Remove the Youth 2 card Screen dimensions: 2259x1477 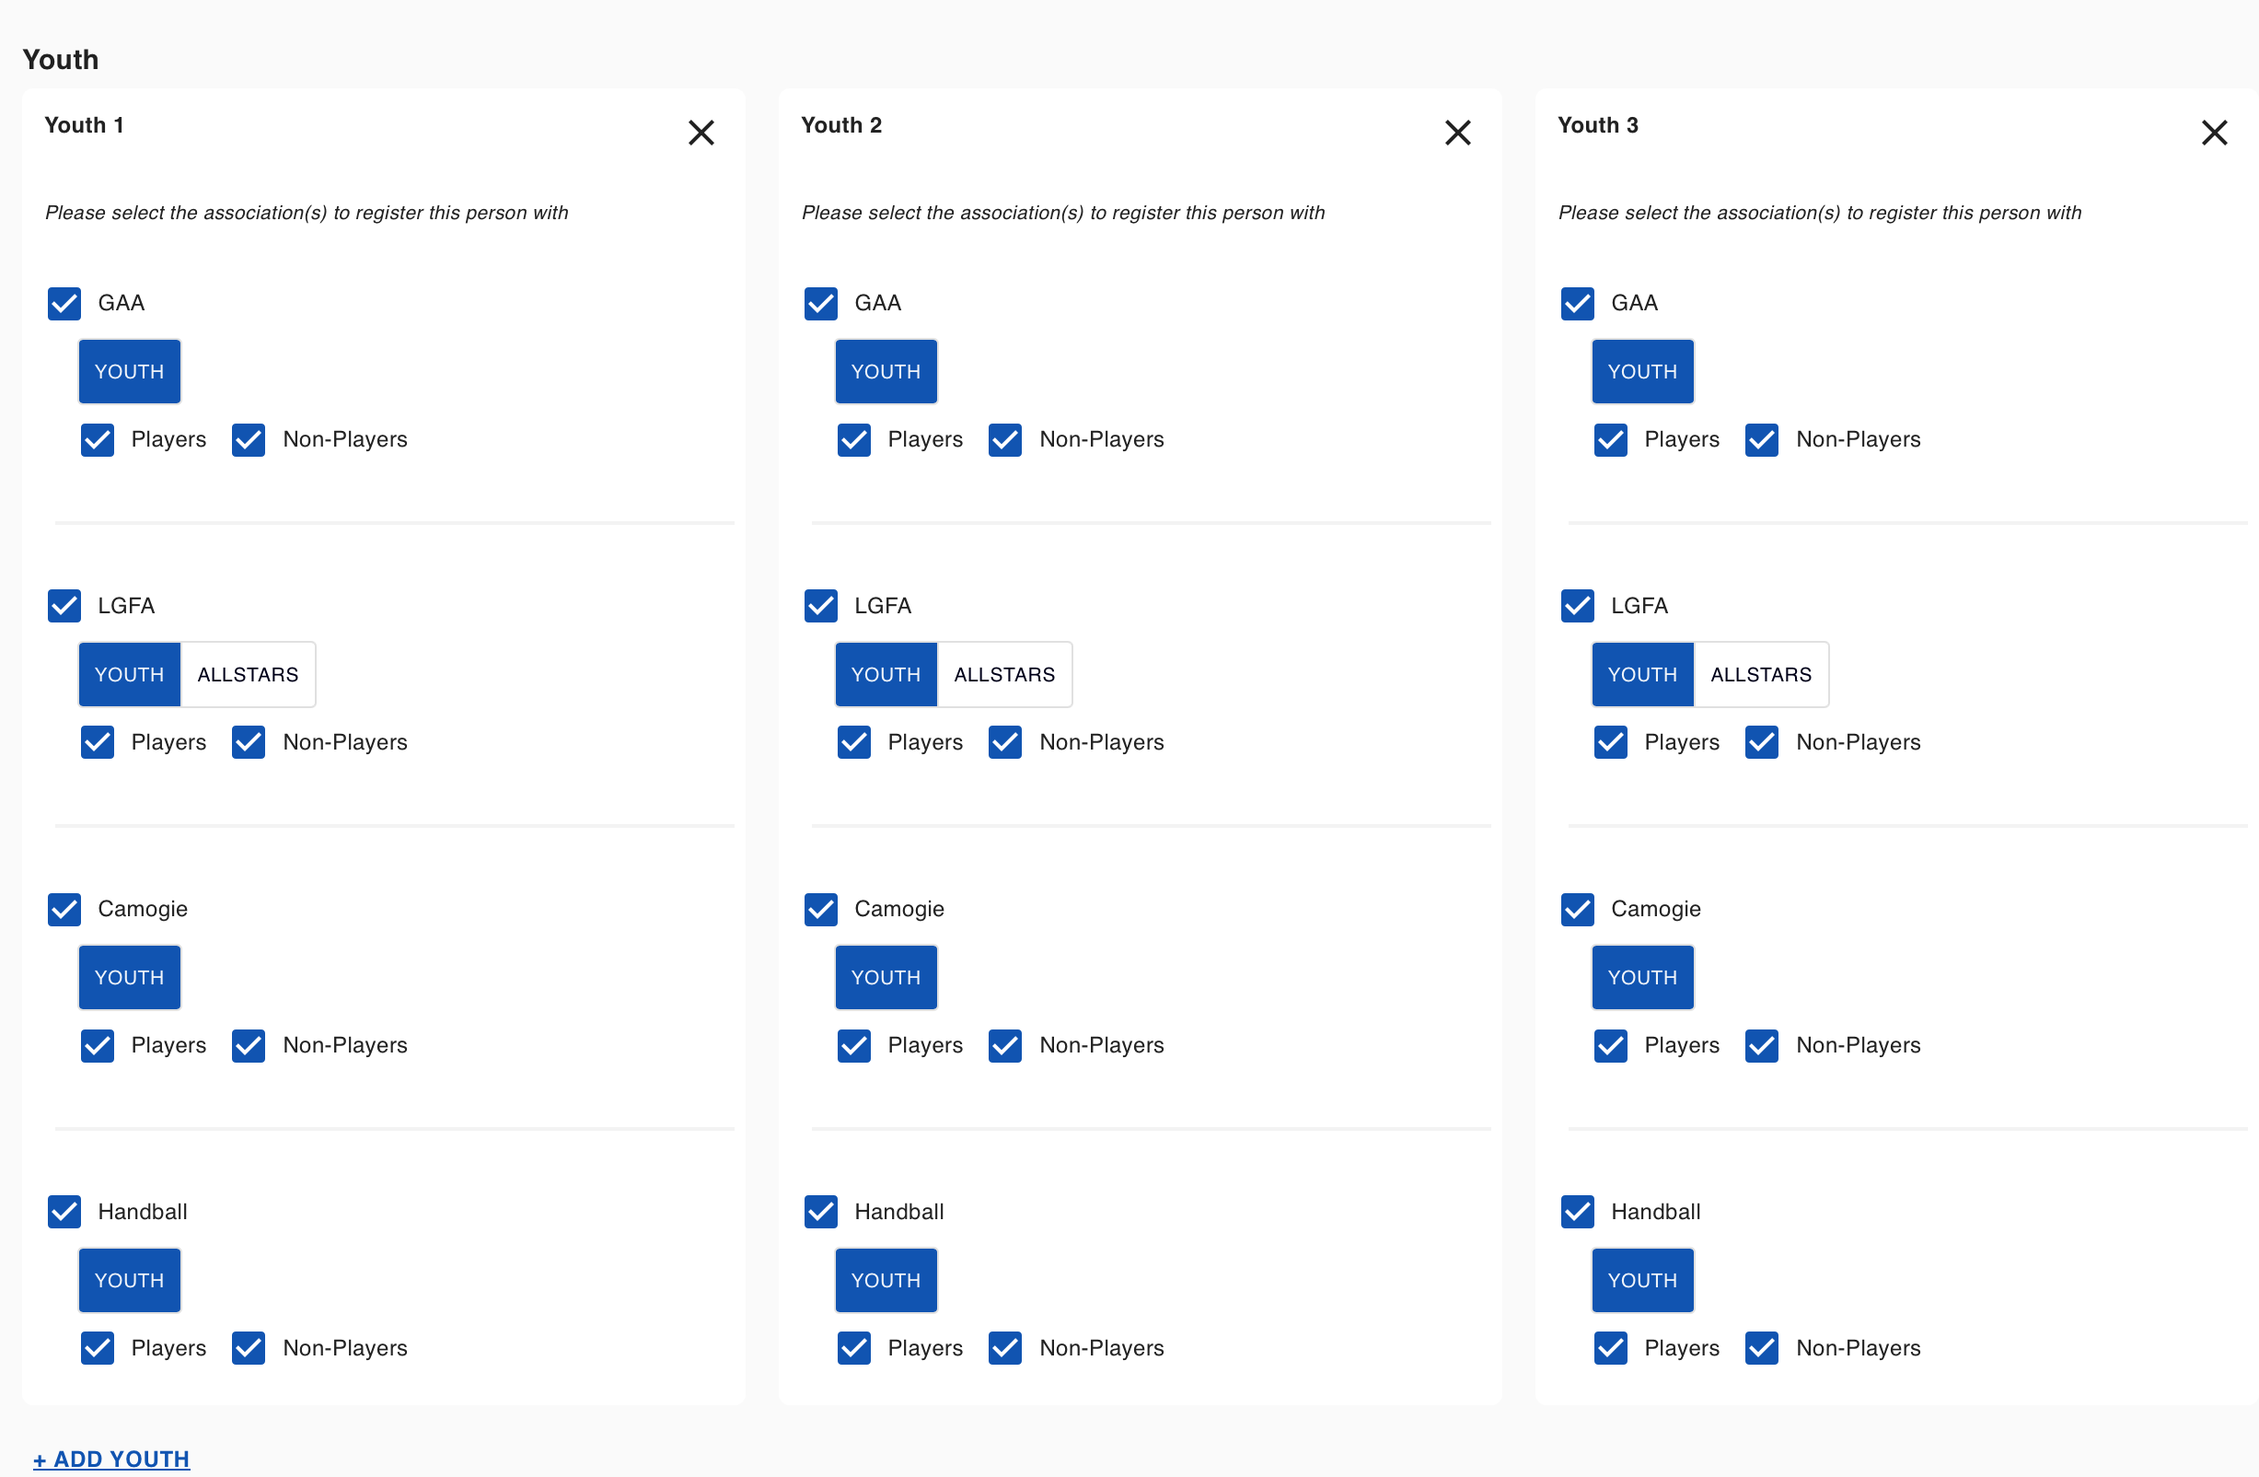point(1457,133)
